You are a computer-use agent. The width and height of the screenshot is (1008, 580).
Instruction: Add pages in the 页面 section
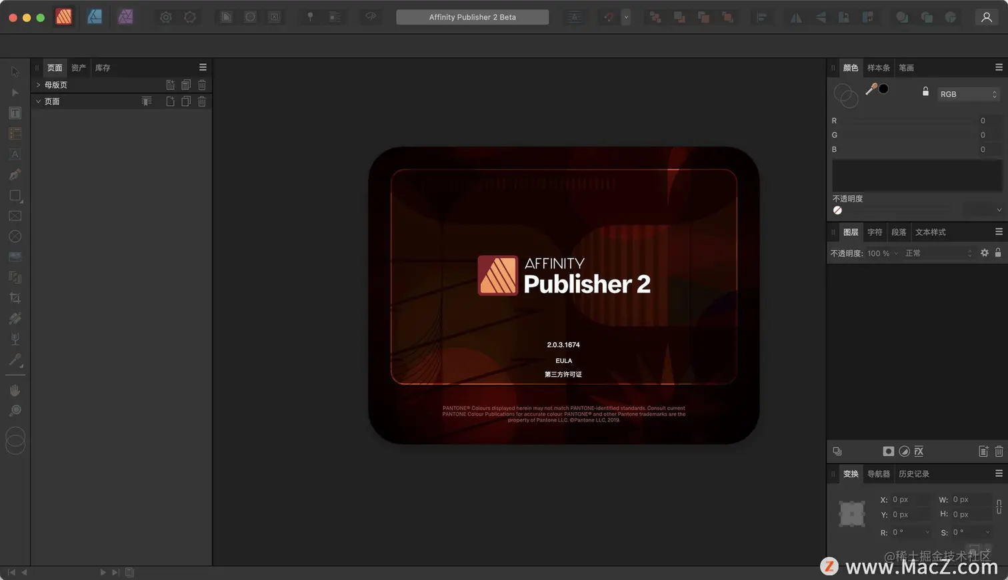[170, 101]
